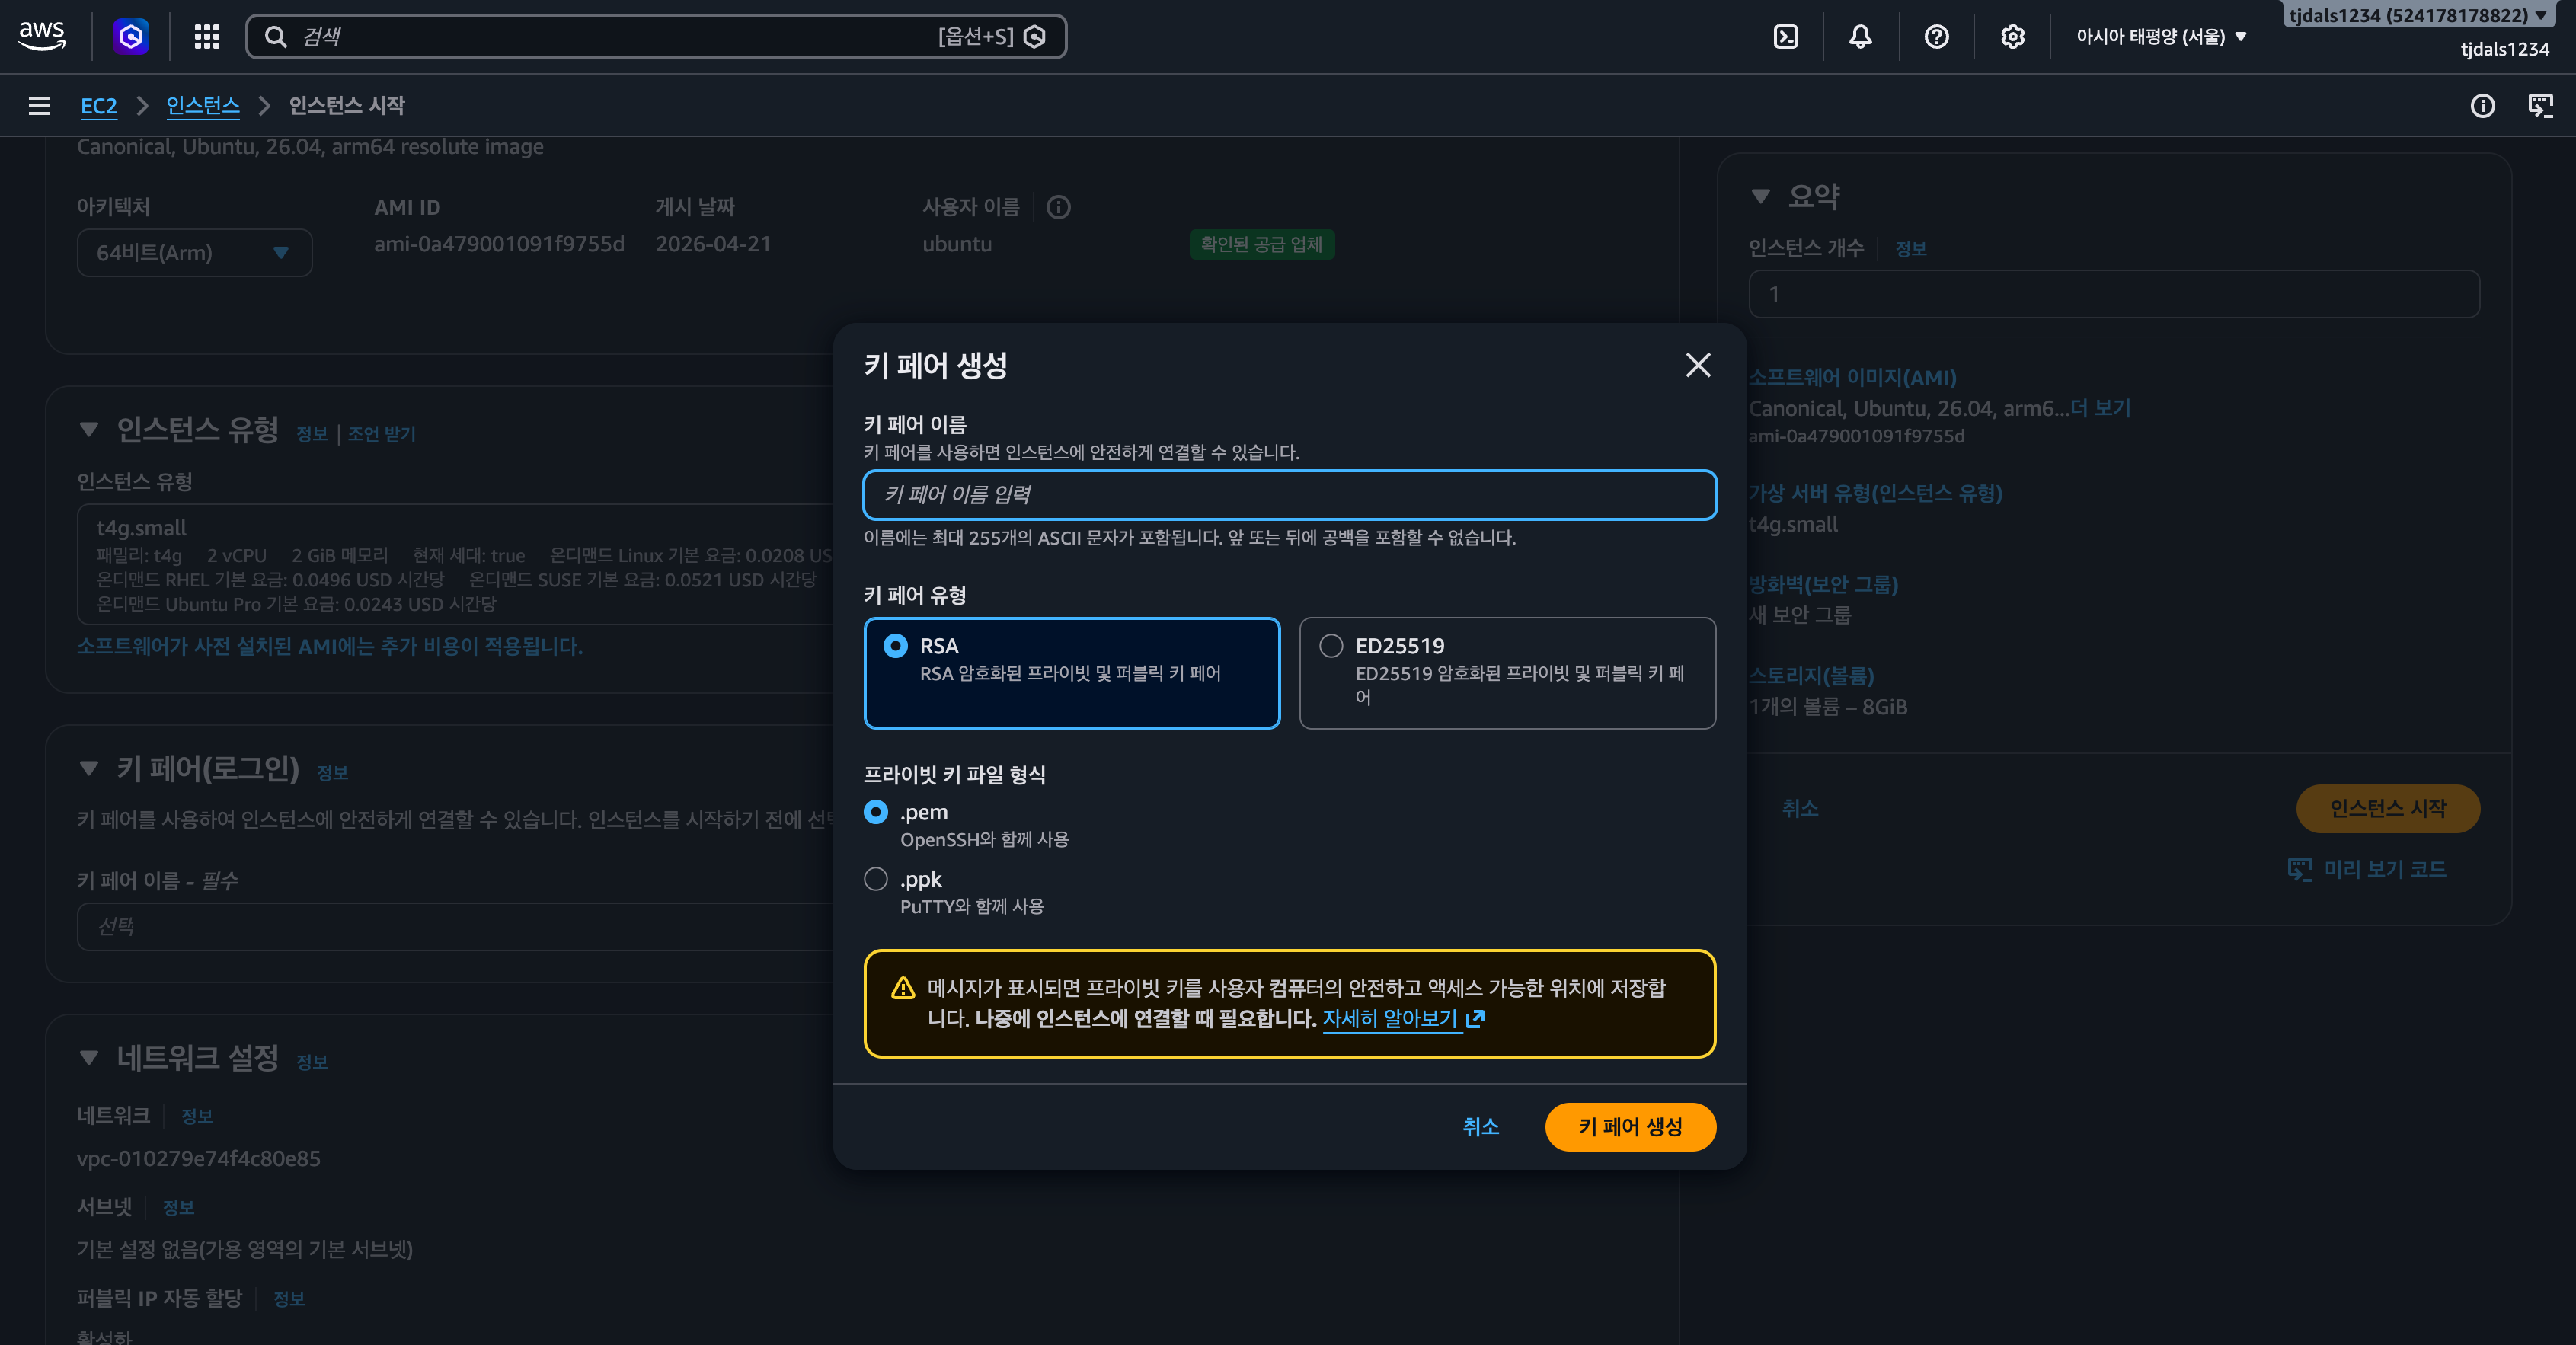Click AMI ID ami-0a479001091f9755d text
Image resolution: width=2576 pixels, height=1345 pixels.
point(499,244)
